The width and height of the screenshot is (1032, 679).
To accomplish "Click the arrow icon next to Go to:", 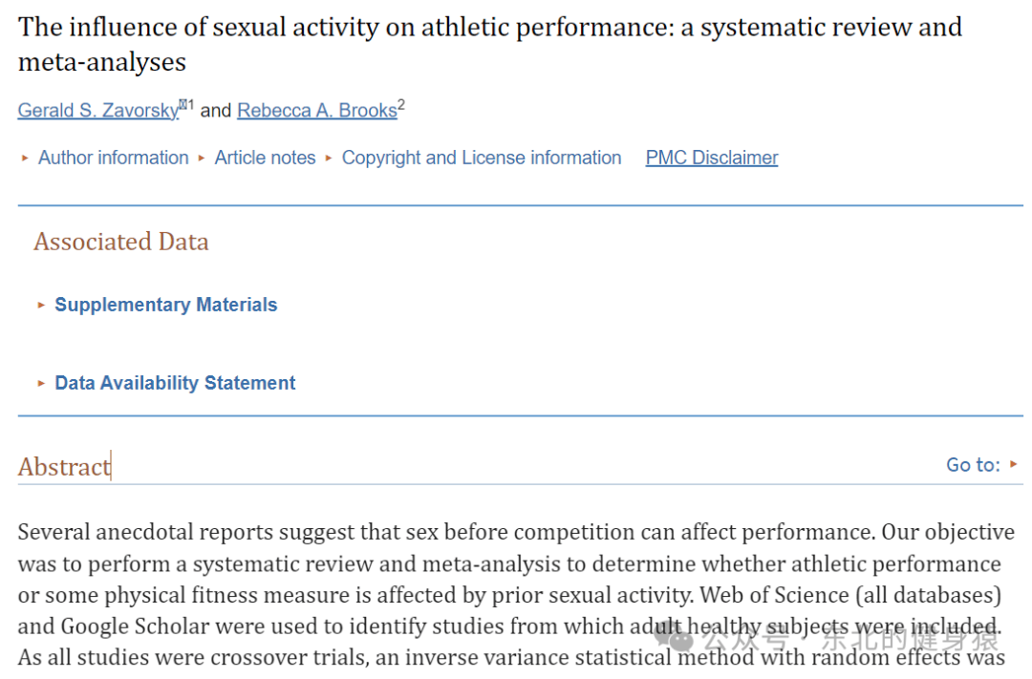I will [1014, 464].
